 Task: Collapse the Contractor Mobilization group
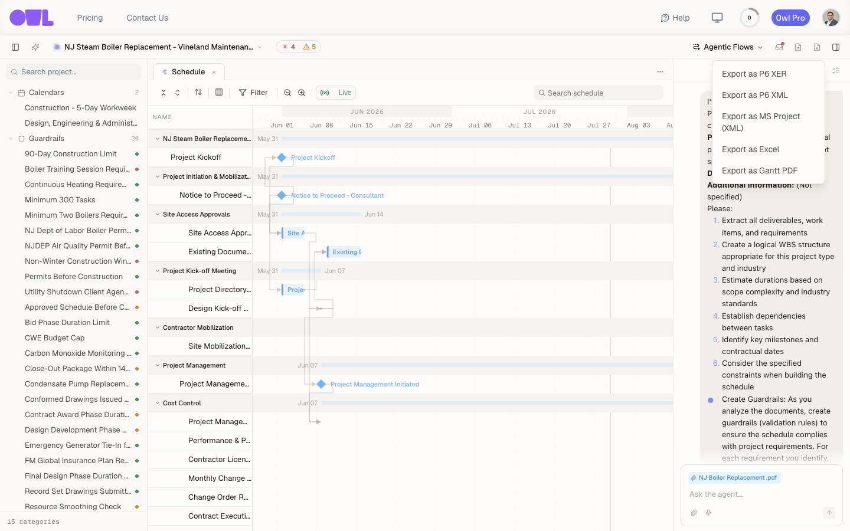coord(158,327)
